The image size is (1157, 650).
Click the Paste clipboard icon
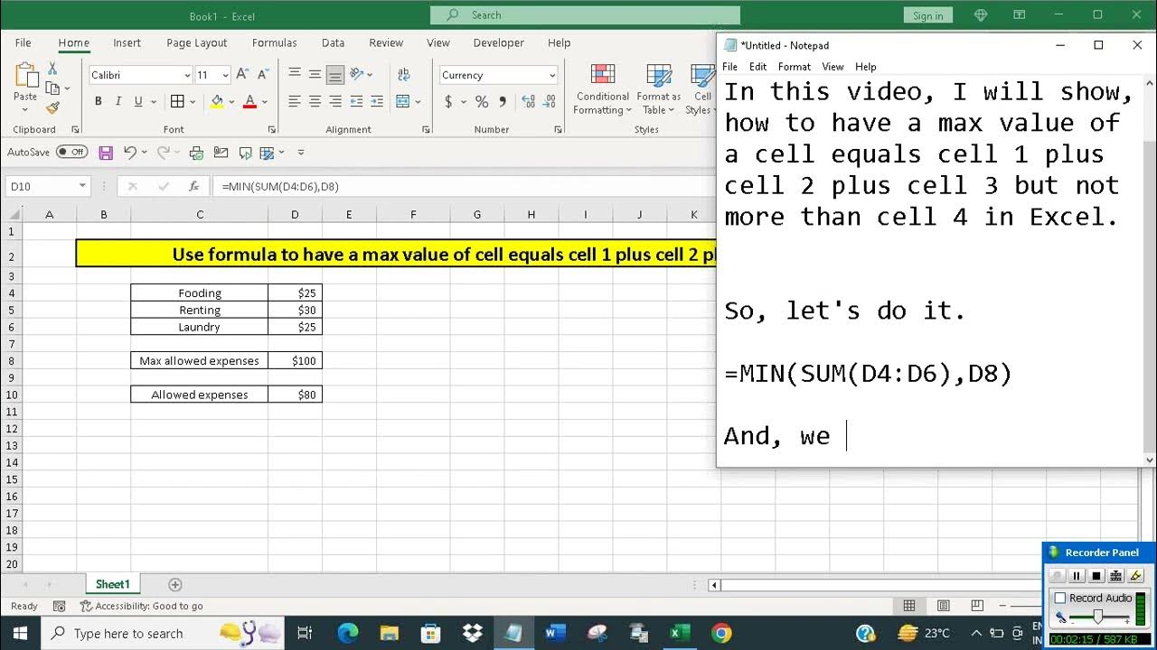pos(25,76)
